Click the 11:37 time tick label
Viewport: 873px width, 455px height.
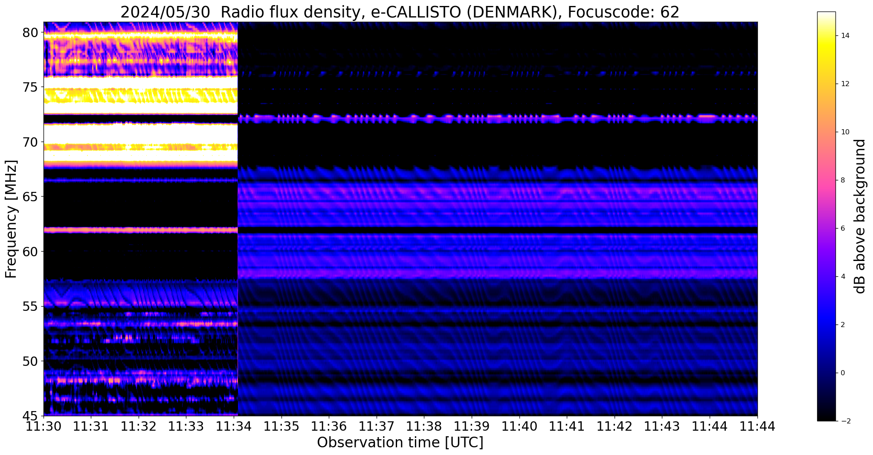point(377,426)
